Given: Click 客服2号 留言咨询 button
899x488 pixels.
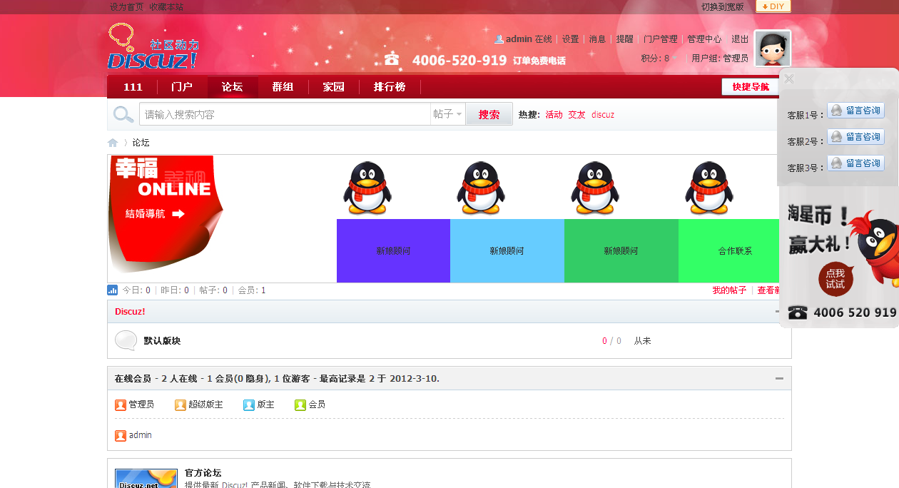Looking at the screenshot, I should 855,137.
